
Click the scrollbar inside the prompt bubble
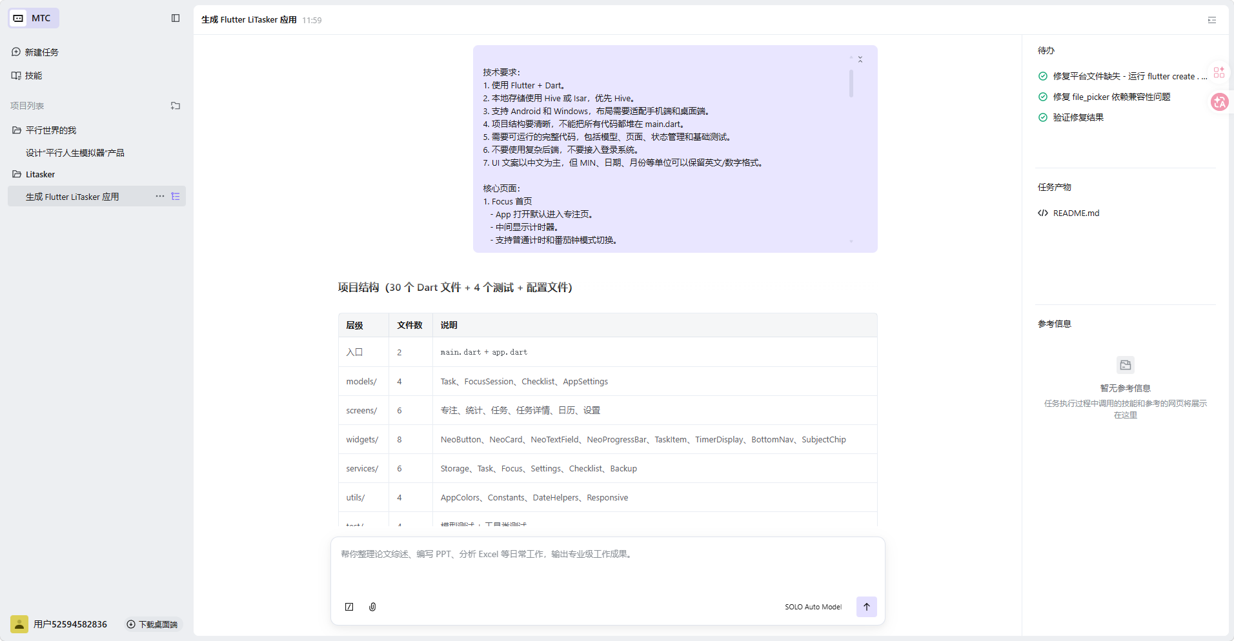851,84
